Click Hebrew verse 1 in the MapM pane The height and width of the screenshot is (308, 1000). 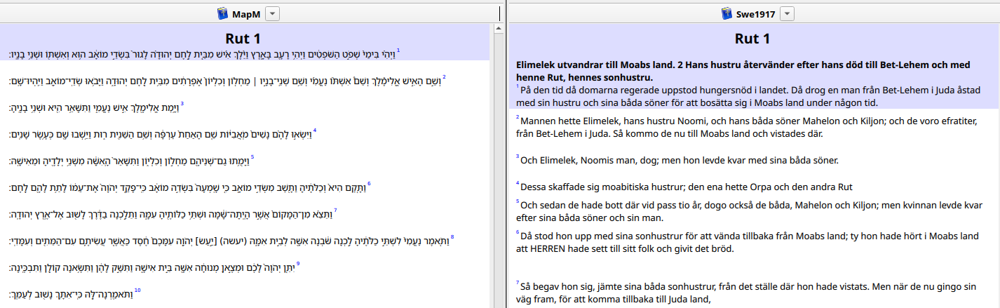(204, 55)
